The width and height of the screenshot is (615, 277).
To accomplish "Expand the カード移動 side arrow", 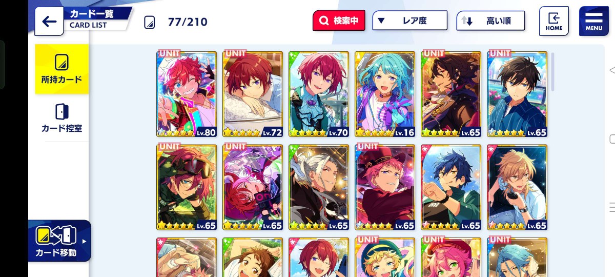I will (x=84, y=241).
